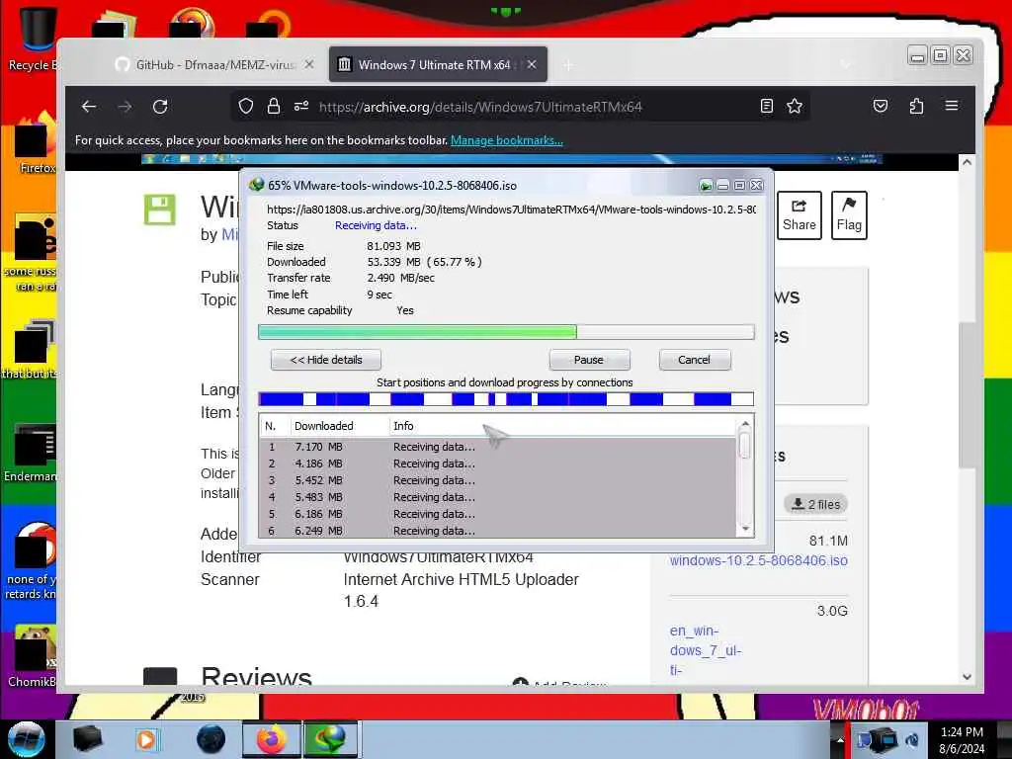The height and width of the screenshot is (759, 1012).
Task: Click the Firefox page scrollbar up arrow
Action: click(x=967, y=163)
